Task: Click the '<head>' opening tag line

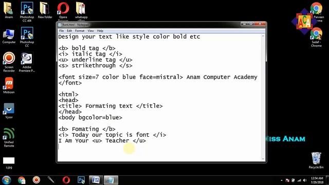Action: pos(68,100)
